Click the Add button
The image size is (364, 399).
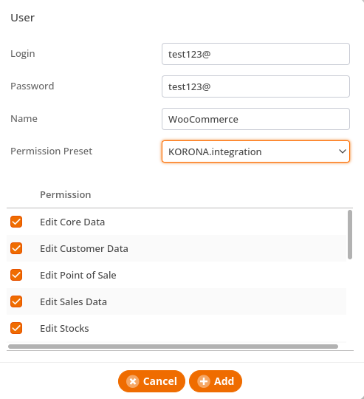(x=216, y=381)
